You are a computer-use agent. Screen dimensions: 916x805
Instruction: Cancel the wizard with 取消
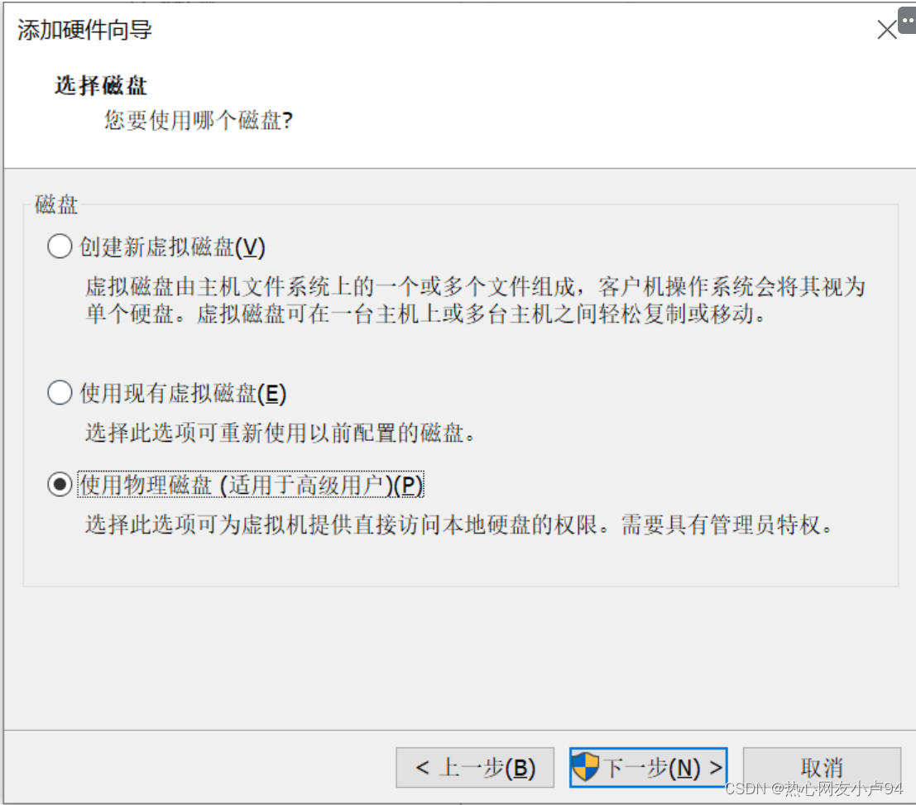point(822,768)
